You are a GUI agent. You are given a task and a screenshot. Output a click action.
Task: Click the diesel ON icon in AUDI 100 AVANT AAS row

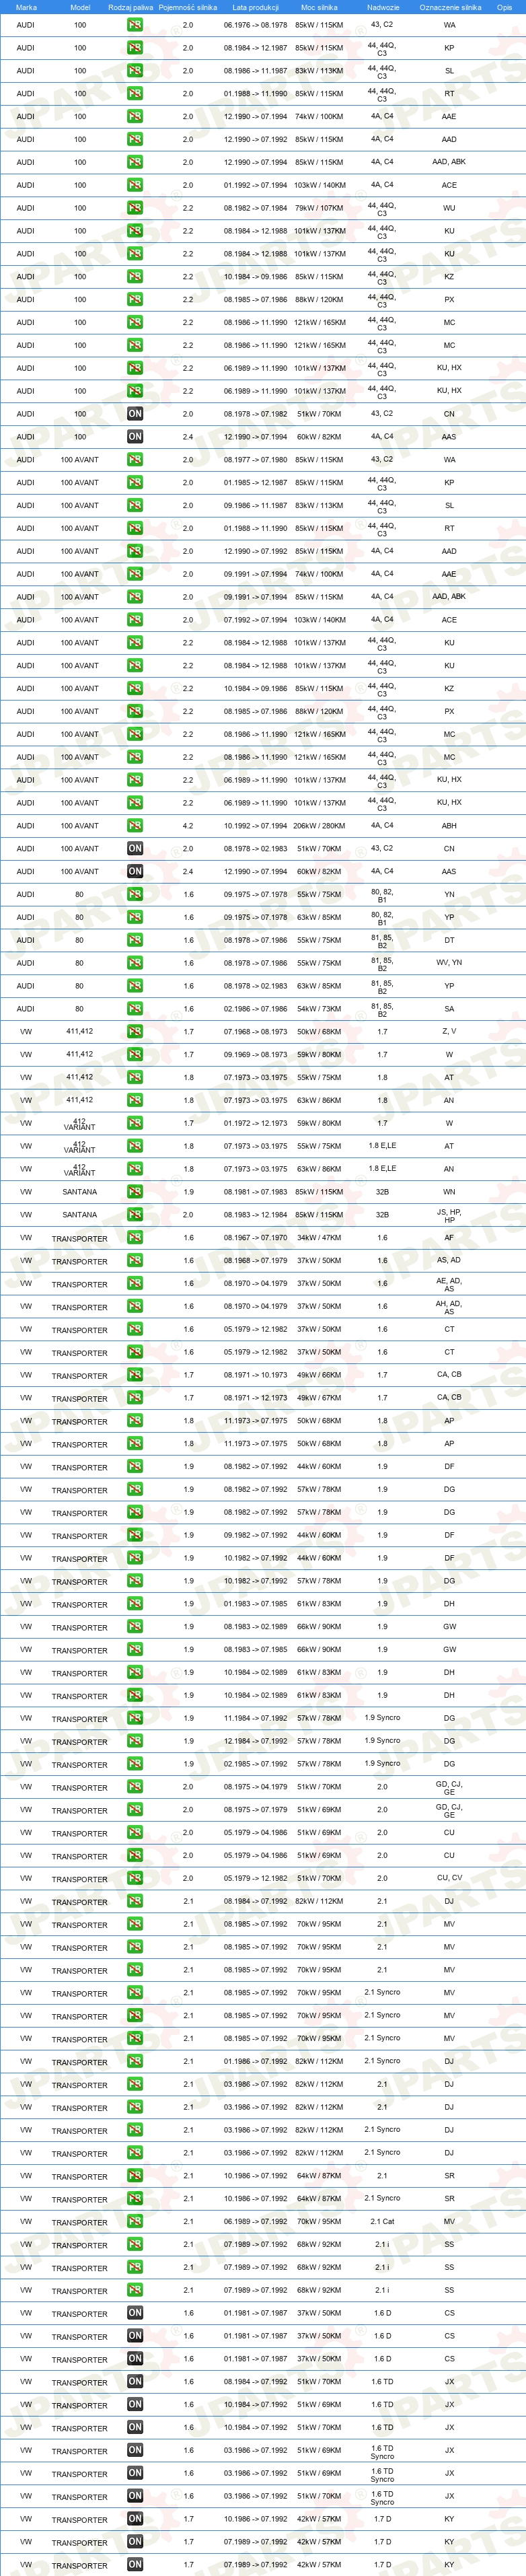tap(135, 871)
